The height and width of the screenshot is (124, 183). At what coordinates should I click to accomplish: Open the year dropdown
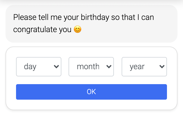[x=144, y=67]
